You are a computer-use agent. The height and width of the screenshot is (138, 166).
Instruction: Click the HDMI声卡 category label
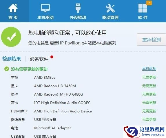[x=19, y=111]
